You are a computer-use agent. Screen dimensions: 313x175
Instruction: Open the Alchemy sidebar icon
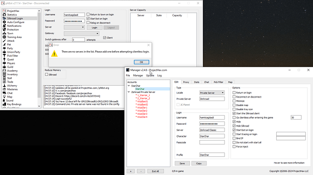[x=5, y=85]
